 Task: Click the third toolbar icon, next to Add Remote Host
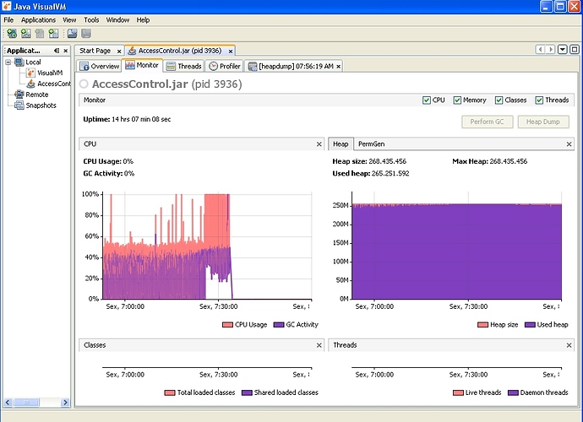40,34
